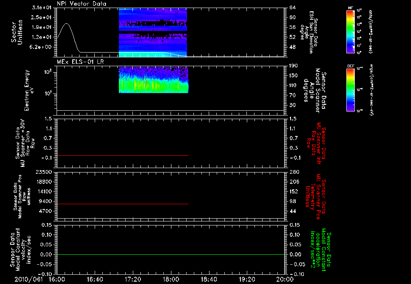Click the '1.2e+01' sector tick label

41,37
